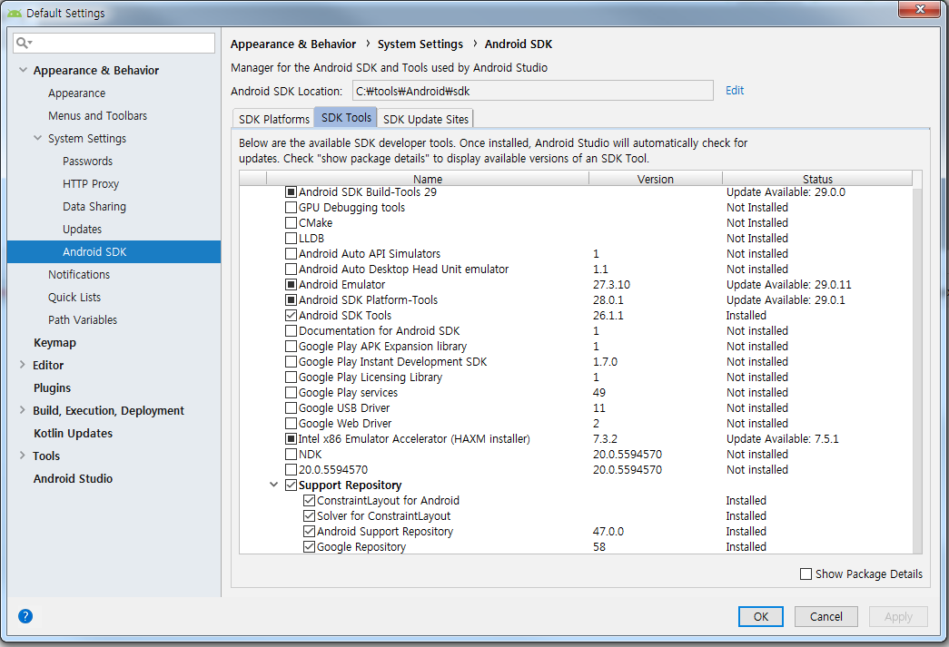Click version 7.3.2 of HAXM installer
Screen dimensions: 949x647
605,439
